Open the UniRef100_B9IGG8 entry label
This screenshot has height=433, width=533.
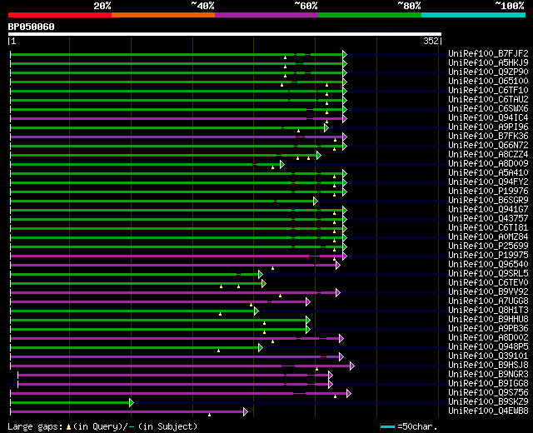(x=488, y=384)
